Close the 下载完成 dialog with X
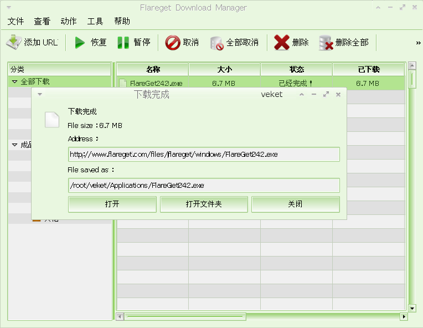This screenshot has width=423, height=328. point(338,95)
